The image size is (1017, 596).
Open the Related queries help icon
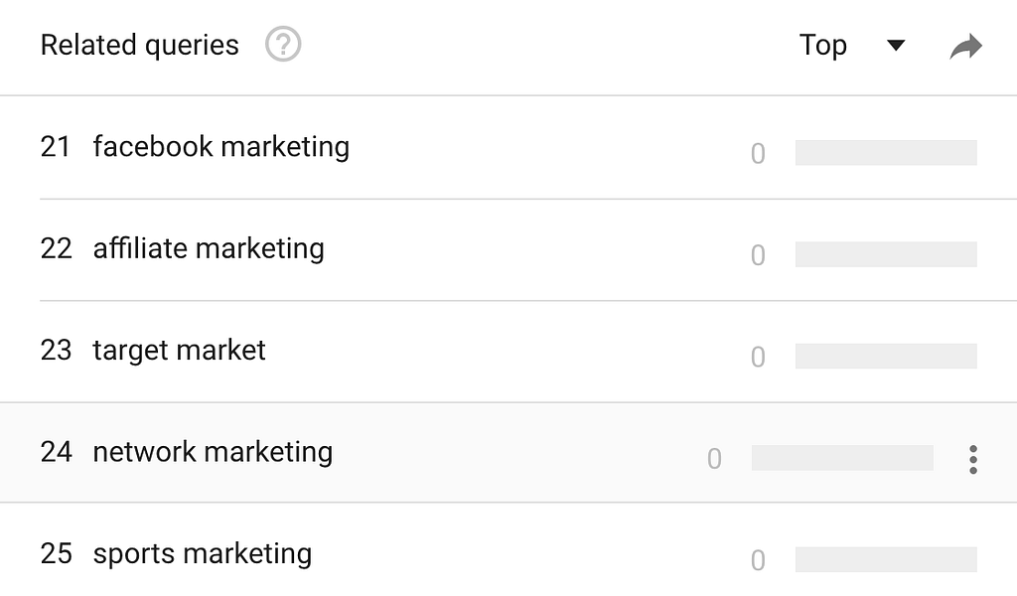click(x=283, y=45)
